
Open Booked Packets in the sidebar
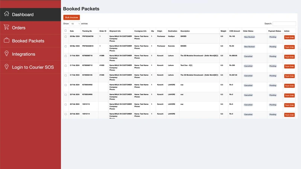(30, 41)
